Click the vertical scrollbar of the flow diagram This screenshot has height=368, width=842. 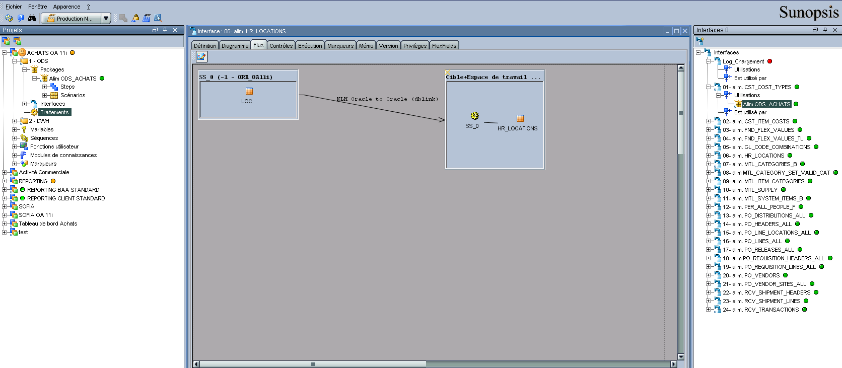(681, 212)
